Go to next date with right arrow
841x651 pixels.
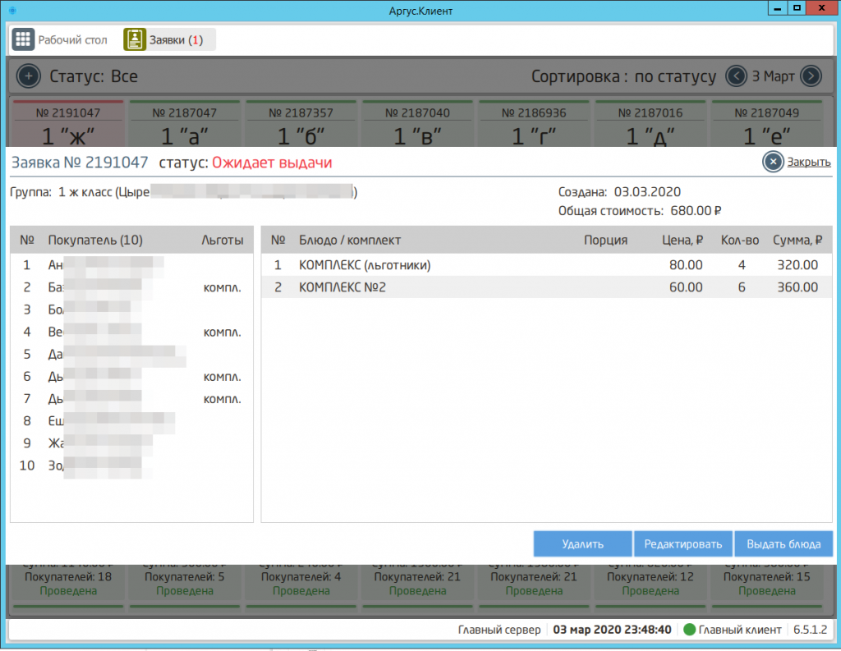[811, 76]
